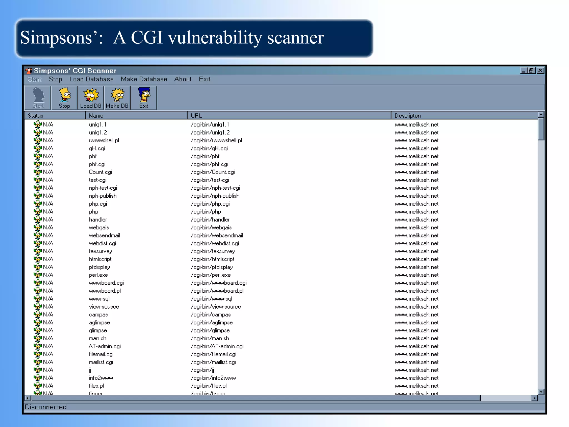
Task: Click the status icon beside phf.cgi row
Action: pyautogui.click(x=38, y=164)
